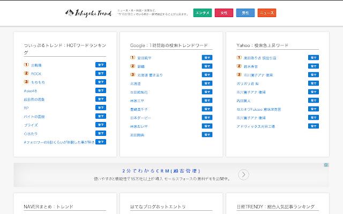Click 後で button beside 安田純平

207,58
